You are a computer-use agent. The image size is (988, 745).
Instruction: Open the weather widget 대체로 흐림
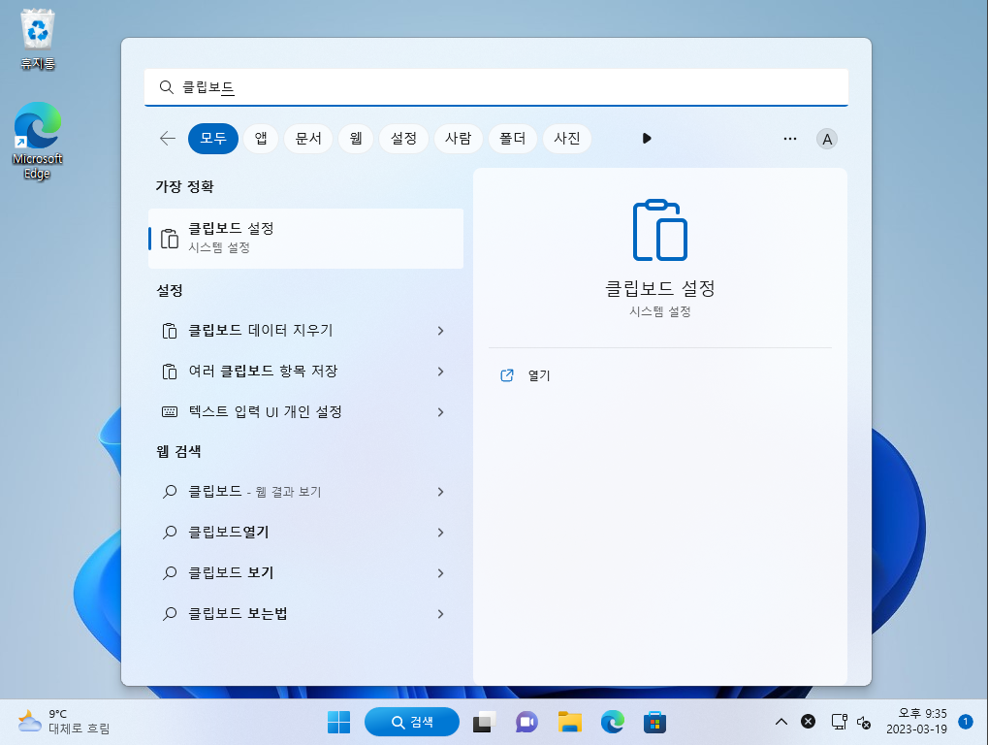coord(64,722)
